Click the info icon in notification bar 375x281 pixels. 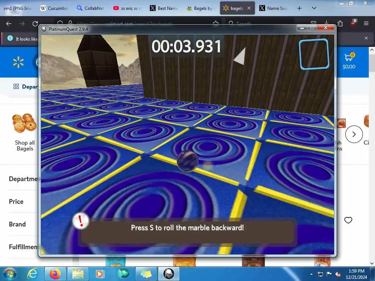[x=10, y=38]
